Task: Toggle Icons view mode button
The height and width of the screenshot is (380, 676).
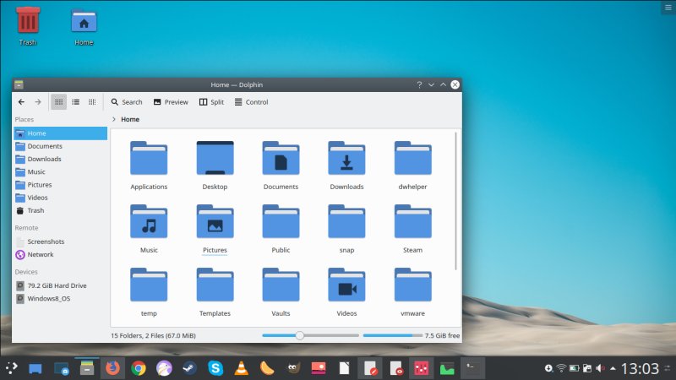Action: pyautogui.click(x=58, y=102)
